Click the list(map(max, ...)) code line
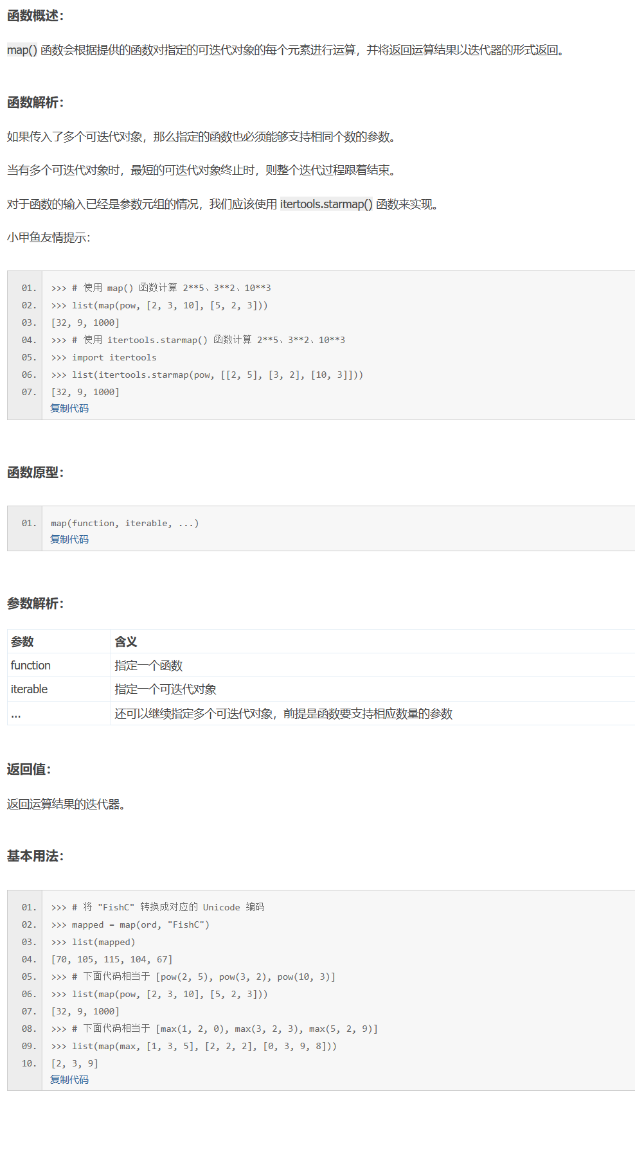This screenshot has height=1150, width=635. click(194, 1047)
